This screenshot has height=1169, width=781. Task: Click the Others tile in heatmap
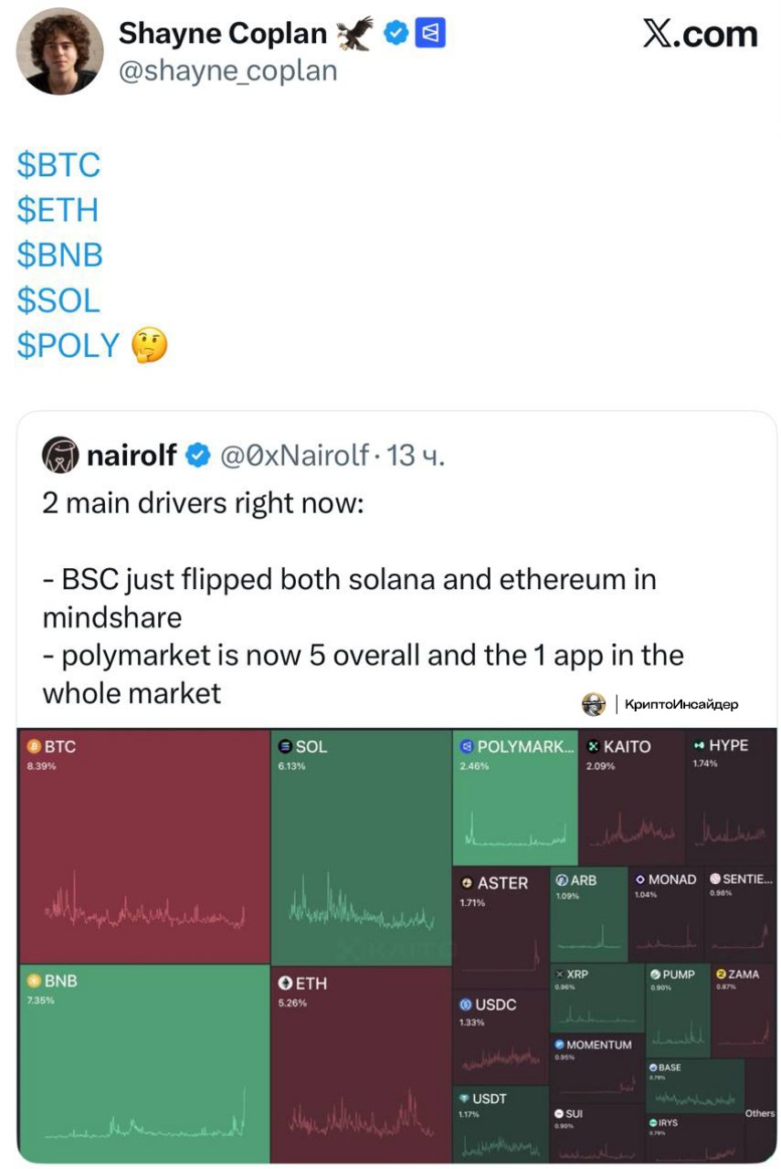coord(759,1112)
